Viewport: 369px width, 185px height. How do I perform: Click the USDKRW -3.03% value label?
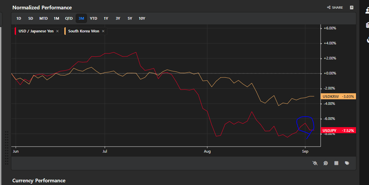(x=338, y=97)
